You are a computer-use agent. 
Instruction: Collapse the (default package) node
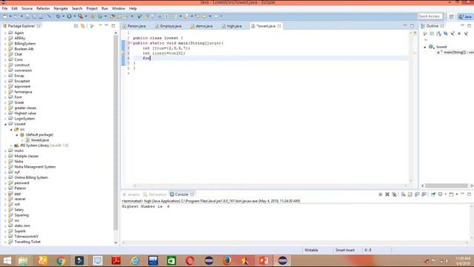pyautogui.click(x=17, y=135)
